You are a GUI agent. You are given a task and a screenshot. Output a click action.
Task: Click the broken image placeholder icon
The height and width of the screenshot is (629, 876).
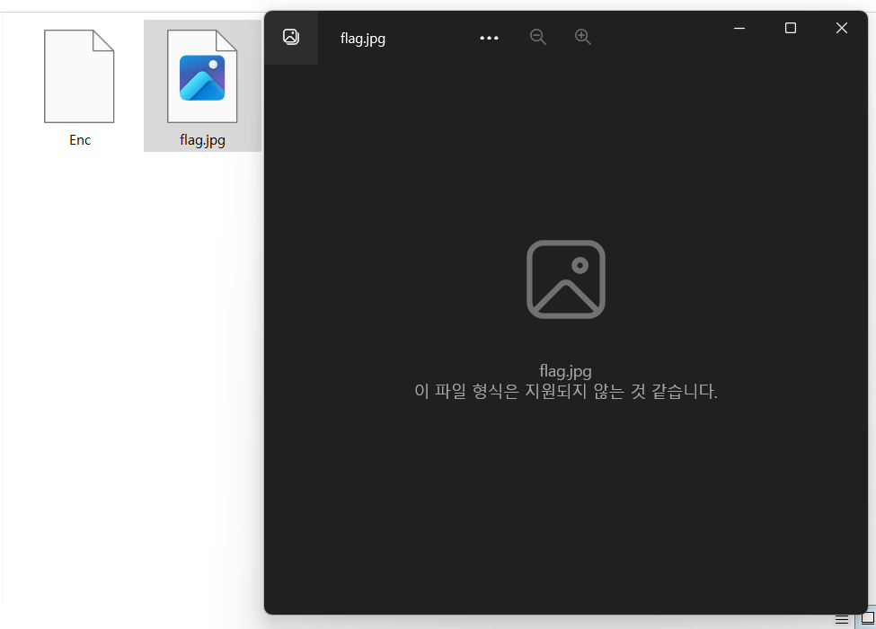point(566,279)
